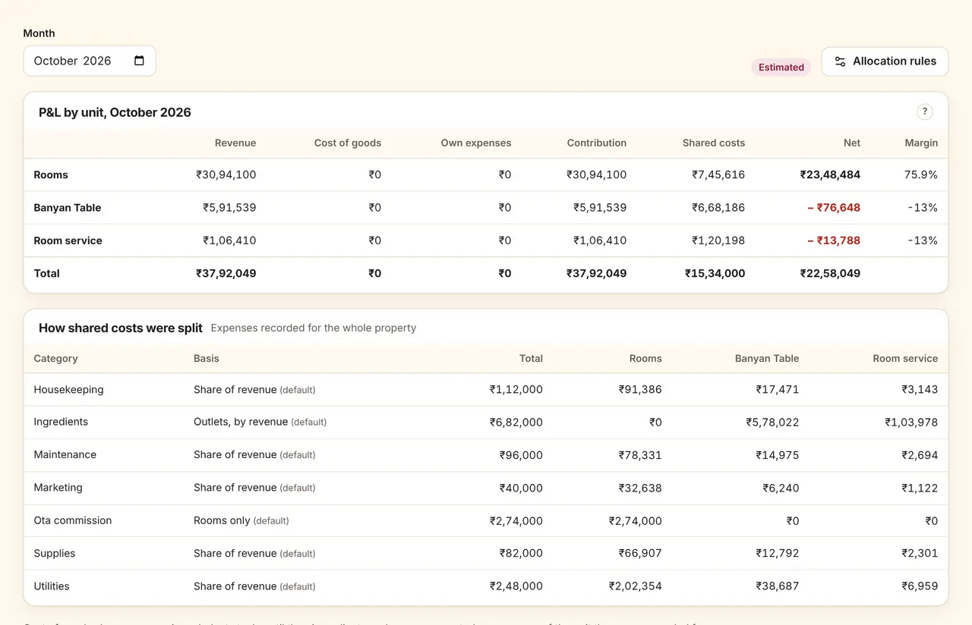Click the question mark help icon
972x625 pixels.
(924, 111)
